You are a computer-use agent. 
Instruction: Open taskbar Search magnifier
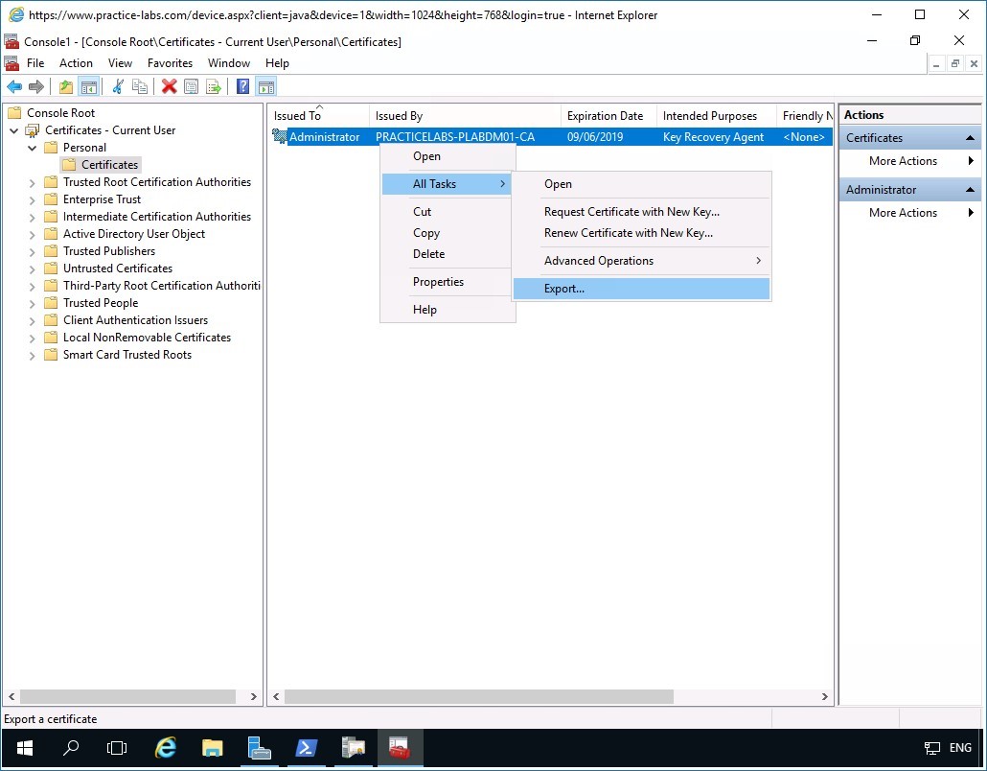pyautogui.click(x=71, y=748)
